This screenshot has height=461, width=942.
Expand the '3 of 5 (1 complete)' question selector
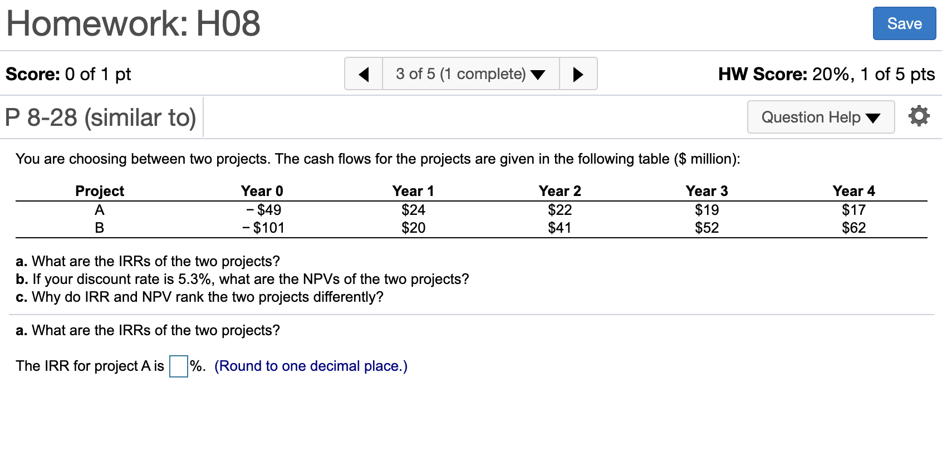click(469, 73)
